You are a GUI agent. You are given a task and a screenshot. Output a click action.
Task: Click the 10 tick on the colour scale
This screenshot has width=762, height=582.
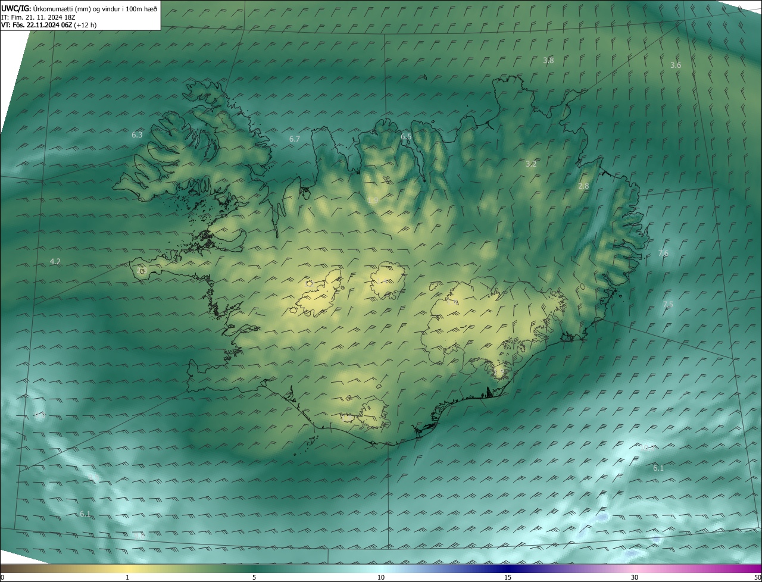click(381, 577)
